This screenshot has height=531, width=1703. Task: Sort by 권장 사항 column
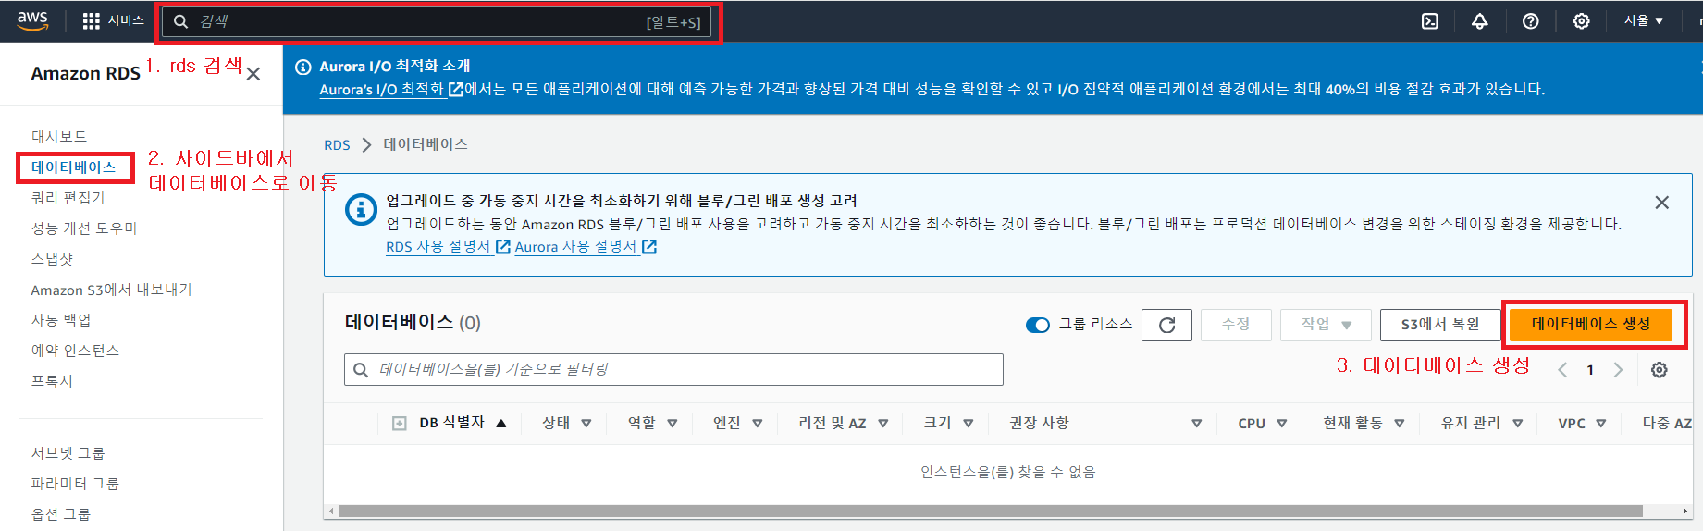(1105, 423)
